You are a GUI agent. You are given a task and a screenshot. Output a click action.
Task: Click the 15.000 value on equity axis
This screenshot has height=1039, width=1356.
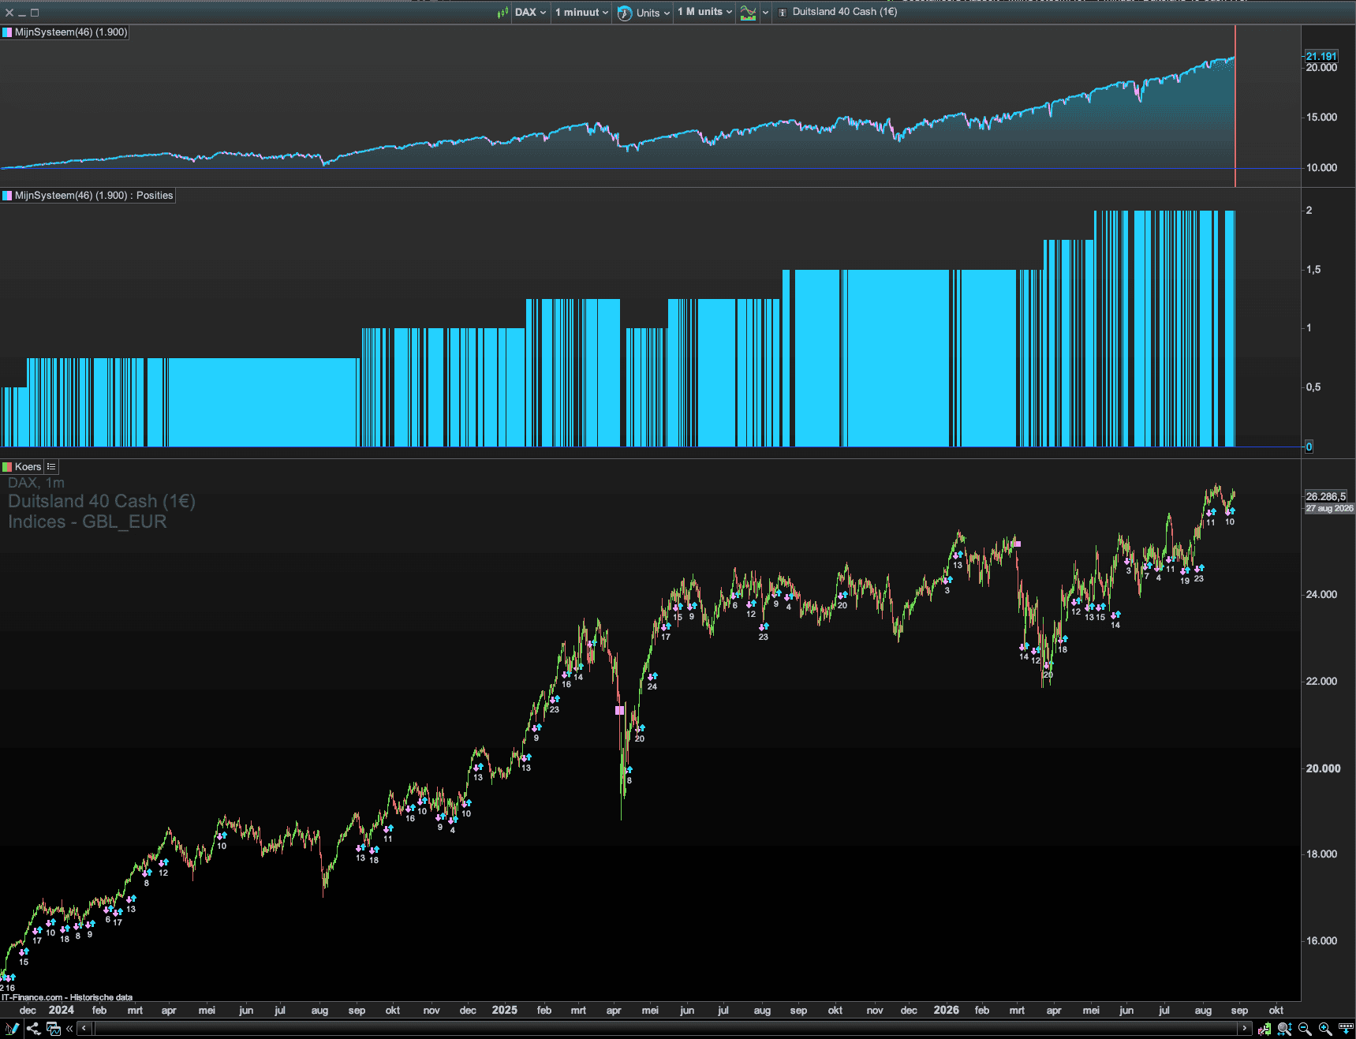(1322, 118)
